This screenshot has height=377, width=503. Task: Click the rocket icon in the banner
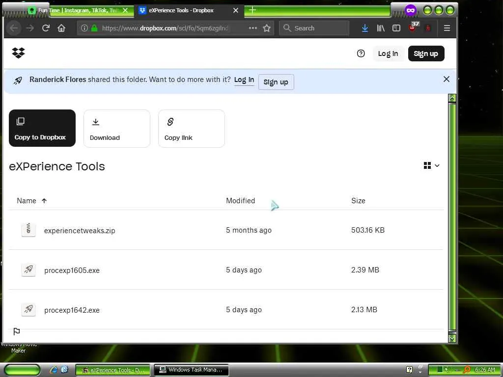coord(18,81)
